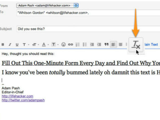Click the indent more icon
Screen dimensions: 160x120
click(99, 45)
